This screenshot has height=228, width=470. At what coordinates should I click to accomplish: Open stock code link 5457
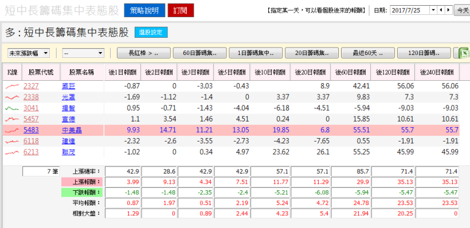(31, 119)
